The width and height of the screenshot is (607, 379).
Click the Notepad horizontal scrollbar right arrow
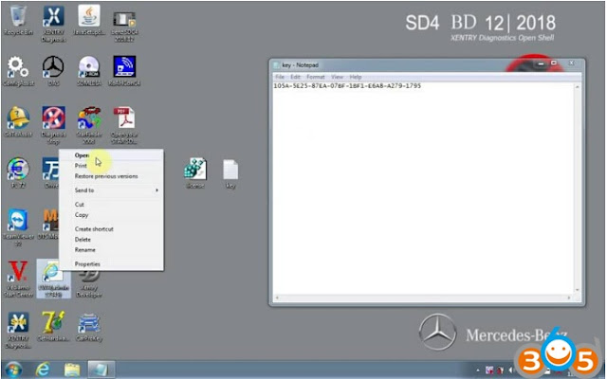[569, 298]
